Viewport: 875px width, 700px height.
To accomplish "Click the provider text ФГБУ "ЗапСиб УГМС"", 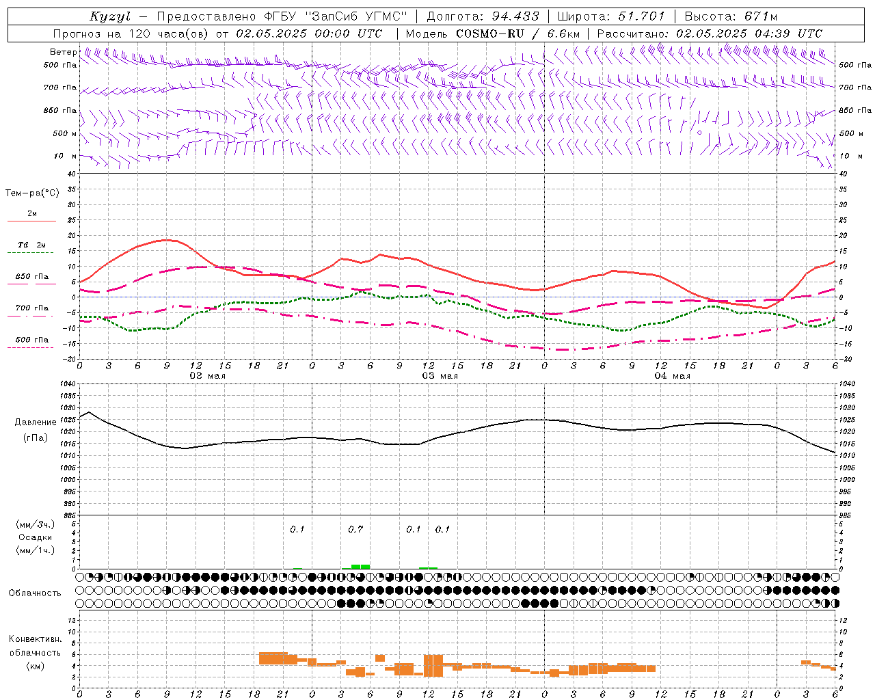I will [x=336, y=16].
